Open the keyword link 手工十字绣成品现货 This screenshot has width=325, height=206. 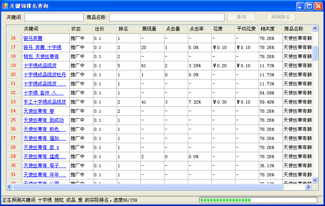click(45, 102)
